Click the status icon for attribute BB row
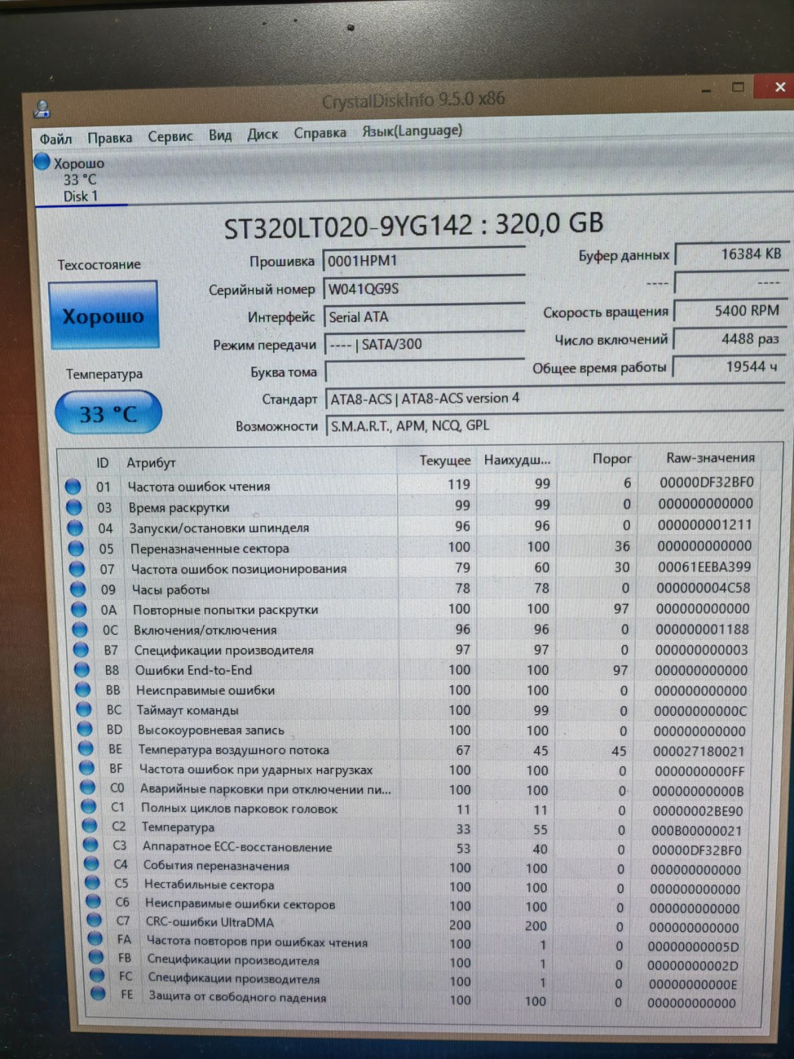This screenshot has height=1059, width=794. point(83,690)
